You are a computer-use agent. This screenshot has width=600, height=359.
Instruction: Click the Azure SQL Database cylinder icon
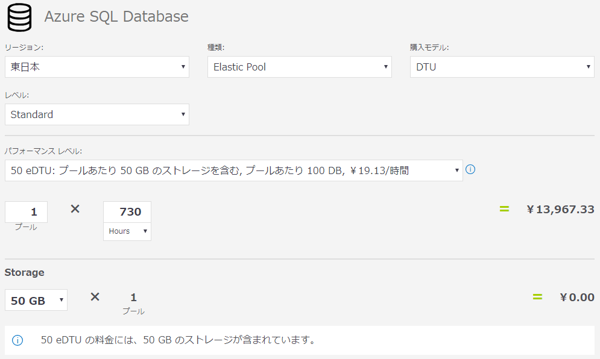(x=19, y=17)
